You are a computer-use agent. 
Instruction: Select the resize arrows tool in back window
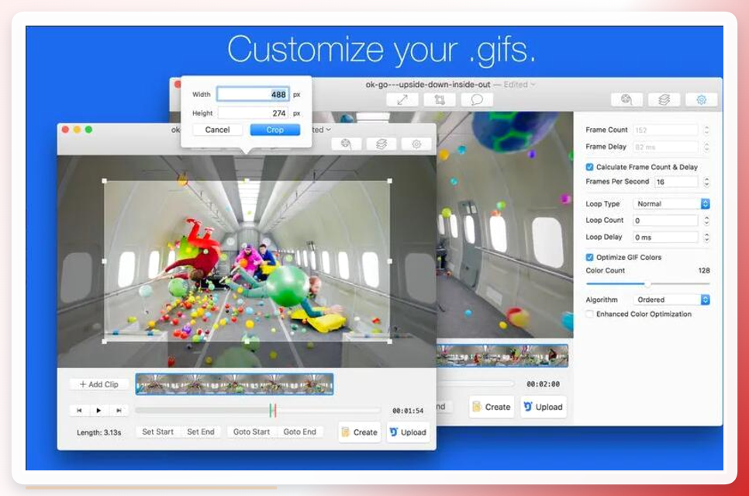pyautogui.click(x=402, y=100)
